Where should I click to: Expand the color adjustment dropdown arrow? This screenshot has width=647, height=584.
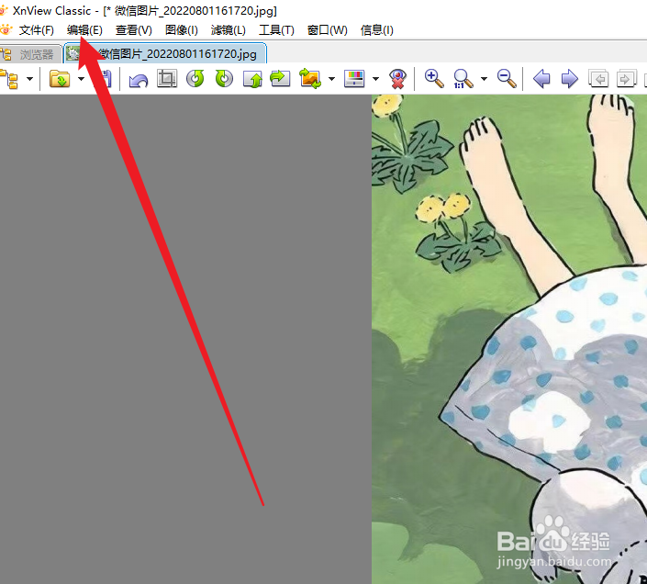(375, 79)
